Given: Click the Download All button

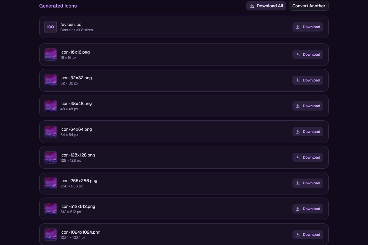Looking at the screenshot, I should click(x=266, y=6).
